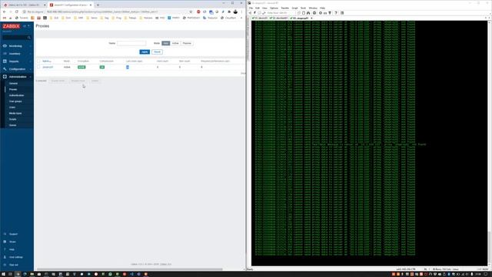Switch to the second terminal session tab
The width and height of the screenshot is (492, 277).
coord(278,18)
